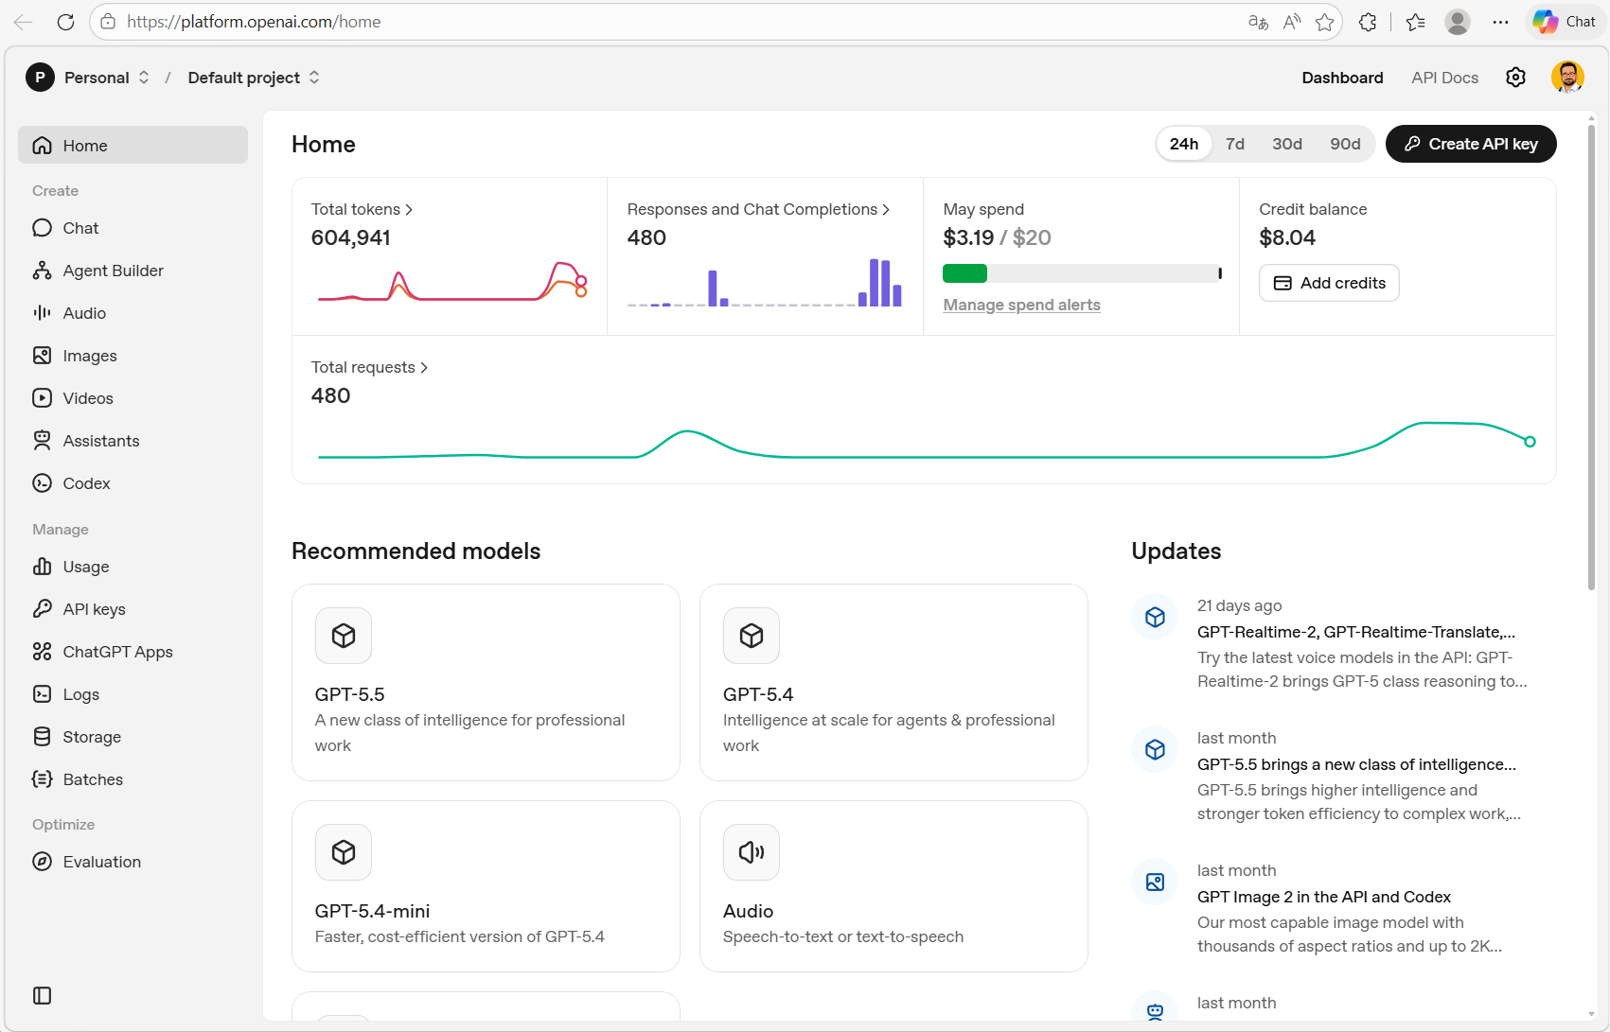1610x1032 pixels.
Task: Click the GPT-5.5 model cube icon
Action: click(344, 636)
